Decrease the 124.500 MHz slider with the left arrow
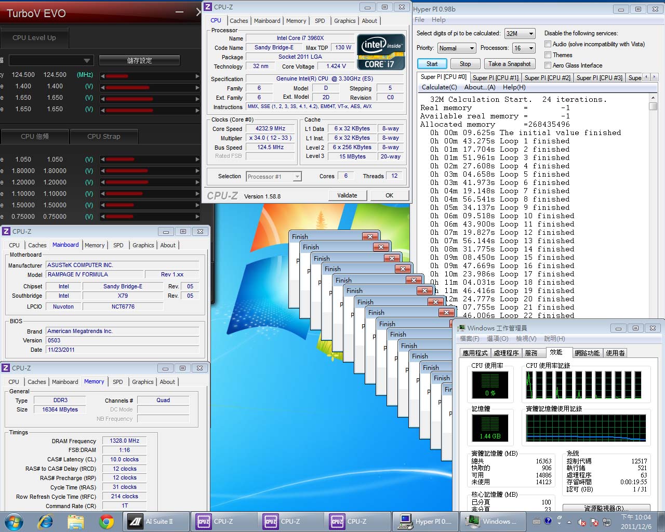 (102, 76)
